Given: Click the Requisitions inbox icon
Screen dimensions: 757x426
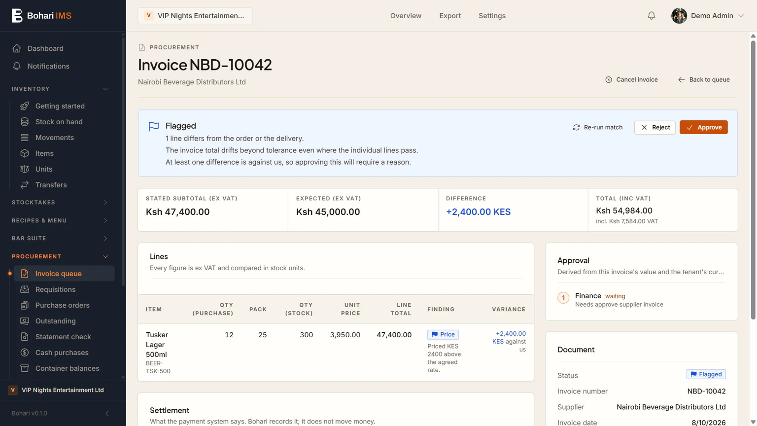Looking at the screenshot, I should click(25, 289).
